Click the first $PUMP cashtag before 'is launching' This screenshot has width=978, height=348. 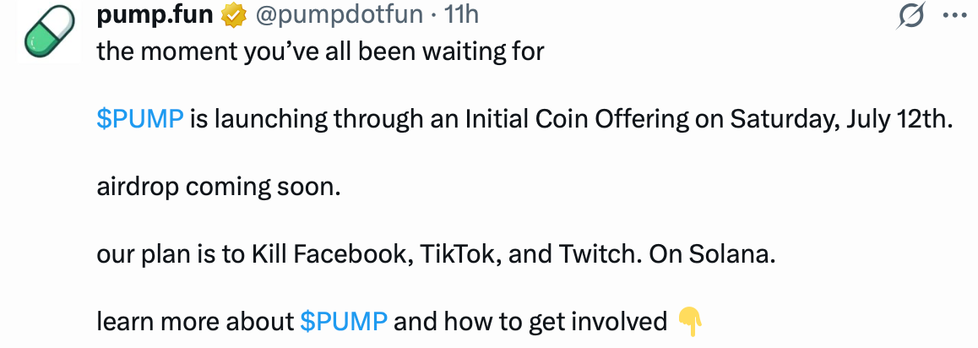coord(140,118)
